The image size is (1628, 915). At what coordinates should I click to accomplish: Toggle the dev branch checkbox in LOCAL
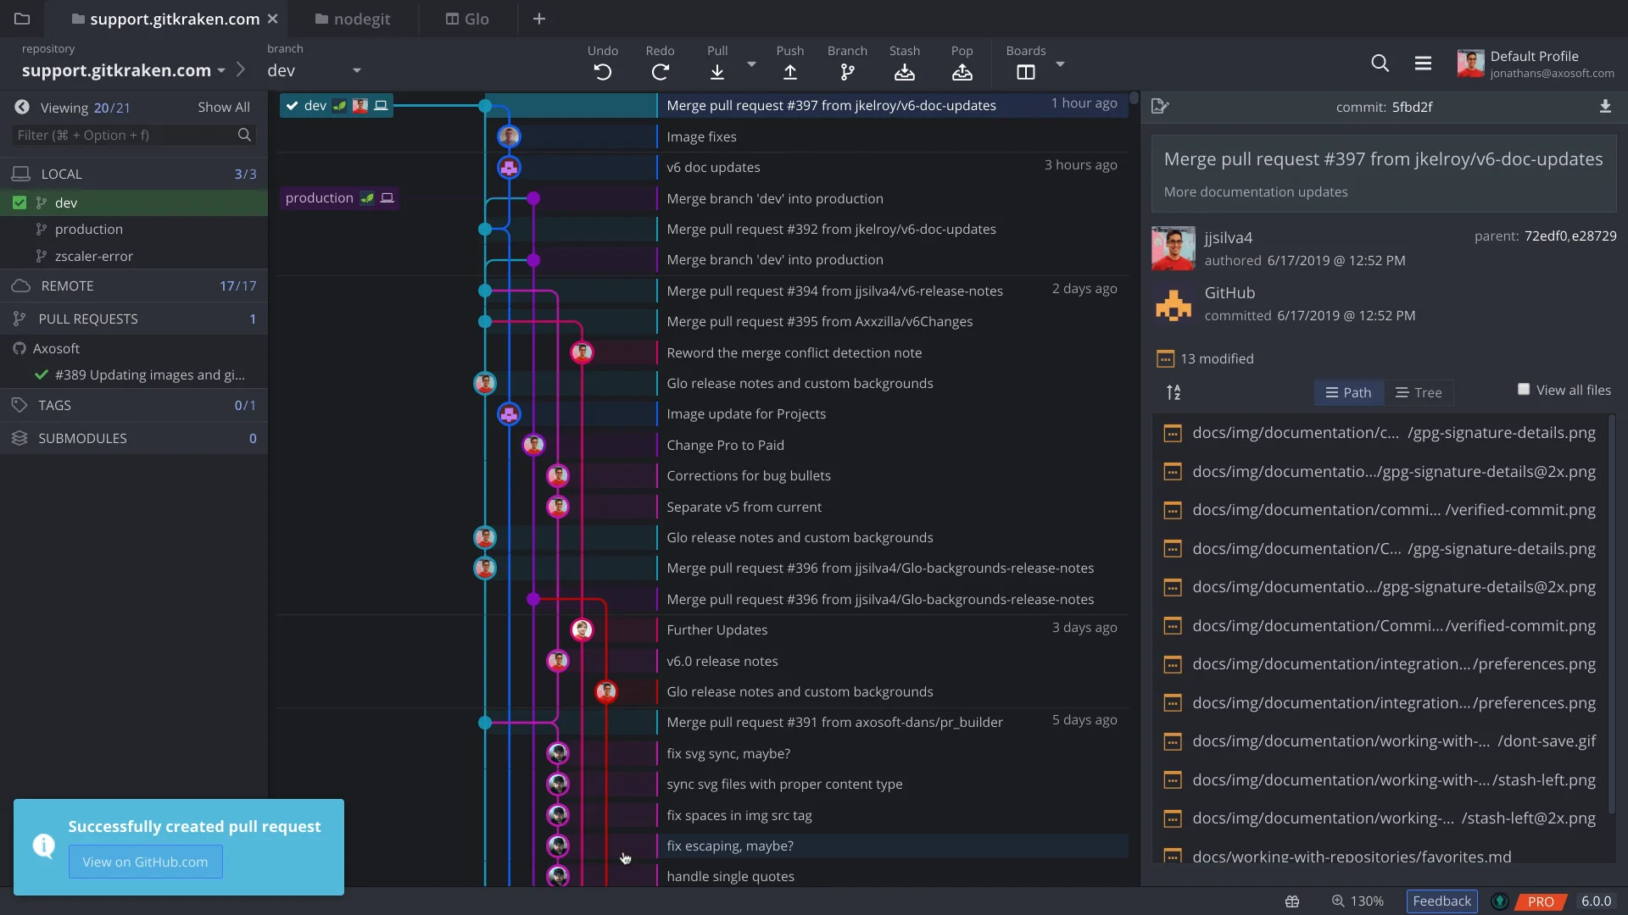(20, 202)
